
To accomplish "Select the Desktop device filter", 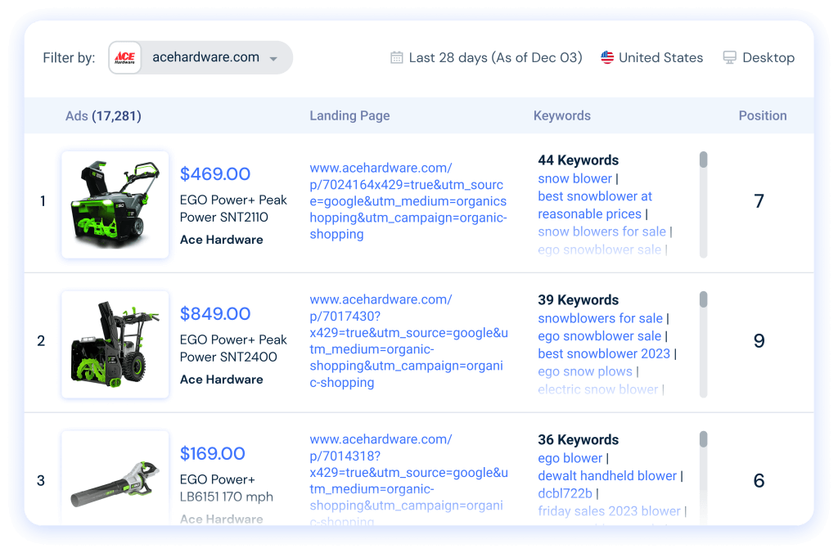I will (x=768, y=58).
